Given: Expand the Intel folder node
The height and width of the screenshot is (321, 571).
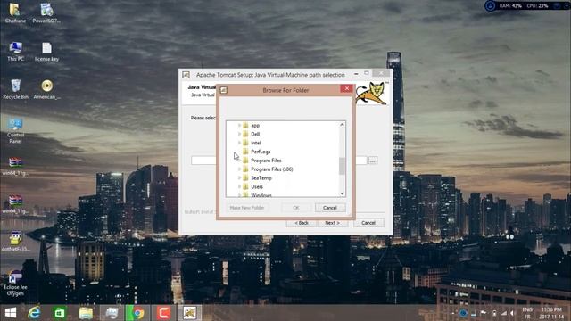Looking at the screenshot, I should click(x=239, y=143).
